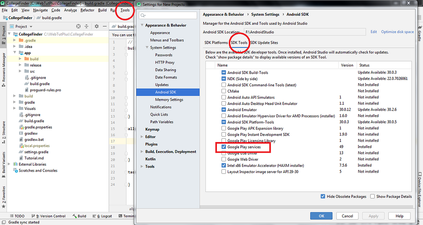The width and height of the screenshot is (423, 225).
Task: Expand the Editor settings section
Action: tap(142, 137)
